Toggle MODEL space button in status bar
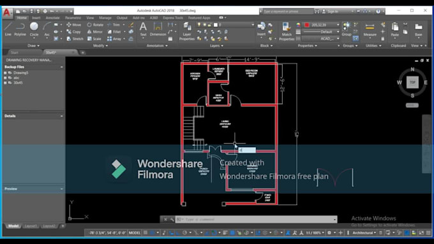The image size is (434, 244). point(135,233)
